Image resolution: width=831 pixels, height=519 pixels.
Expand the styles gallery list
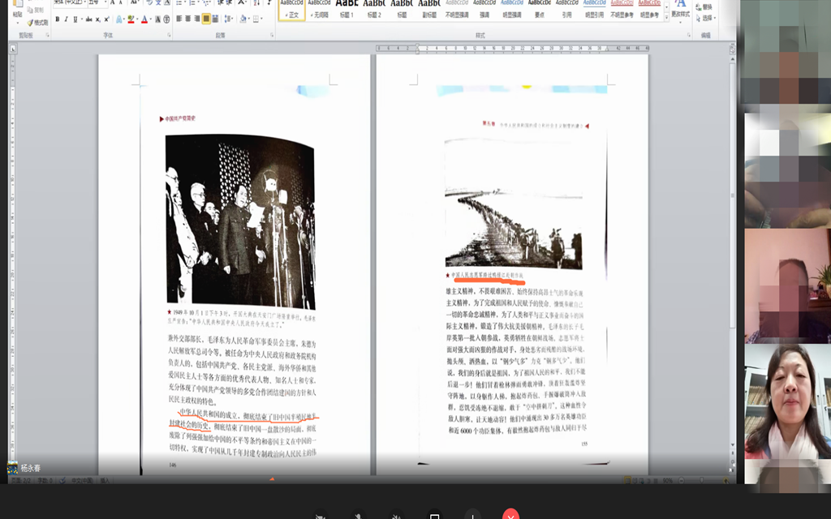pos(665,15)
